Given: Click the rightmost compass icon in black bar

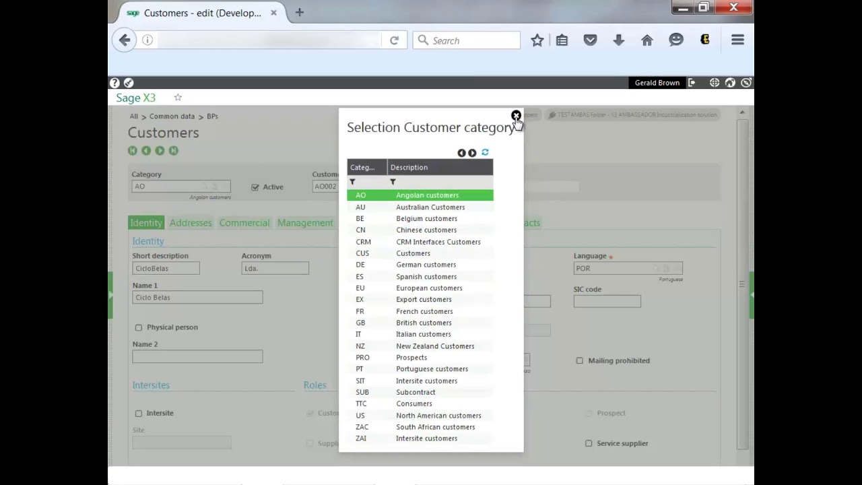Looking at the screenshot, I should (x=745, y=83).
